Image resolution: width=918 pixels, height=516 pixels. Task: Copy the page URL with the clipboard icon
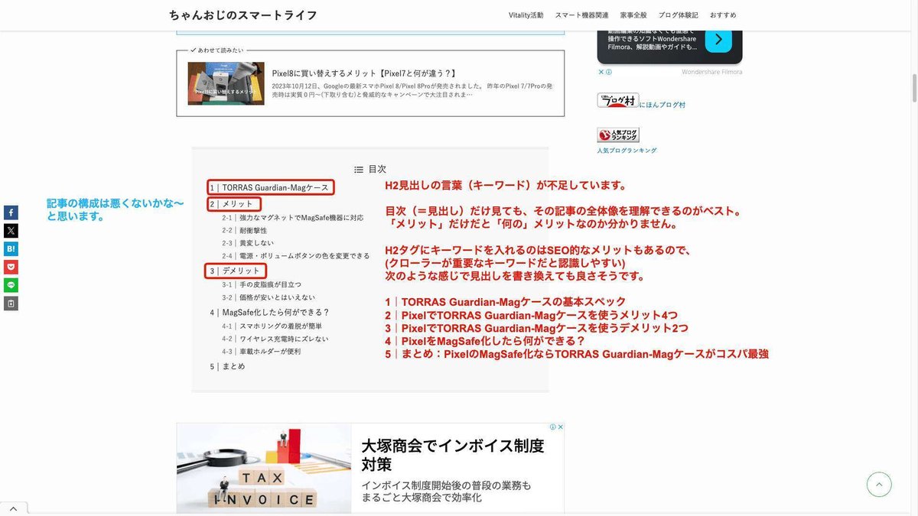(11, 303)
